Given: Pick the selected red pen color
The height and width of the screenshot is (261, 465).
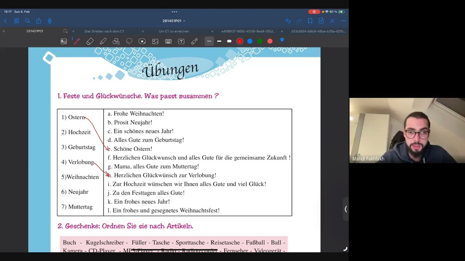Looking at the screenshot, I should pyautogui.click(x=239, y=41).
